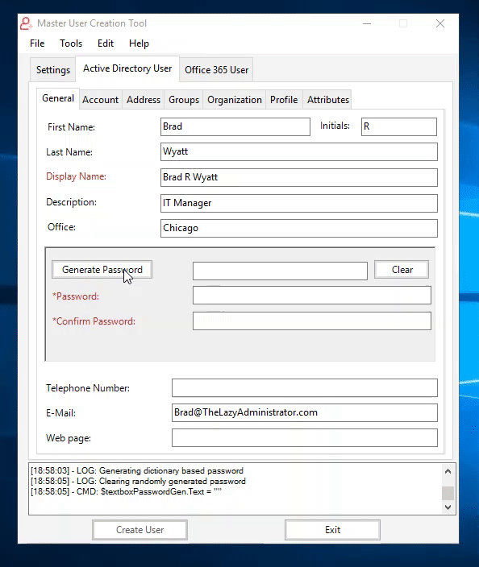Click the Telephone Number input field
479x567 pixels.
point(305,387)
